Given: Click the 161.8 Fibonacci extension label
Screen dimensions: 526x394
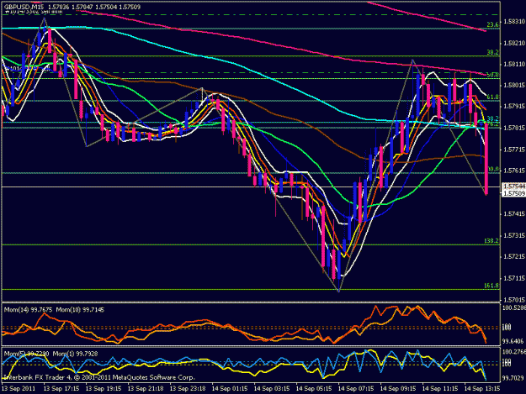Looking at the screenshot, I should coord(491,286).
